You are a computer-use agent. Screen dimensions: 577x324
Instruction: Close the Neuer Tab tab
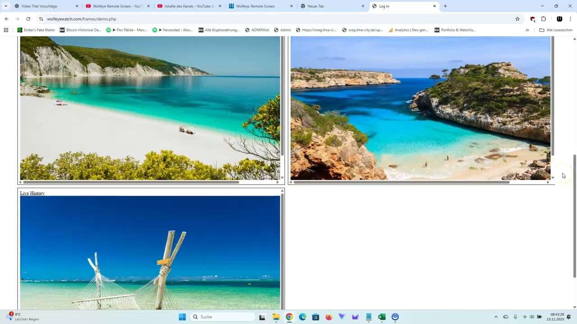[363, 6]
